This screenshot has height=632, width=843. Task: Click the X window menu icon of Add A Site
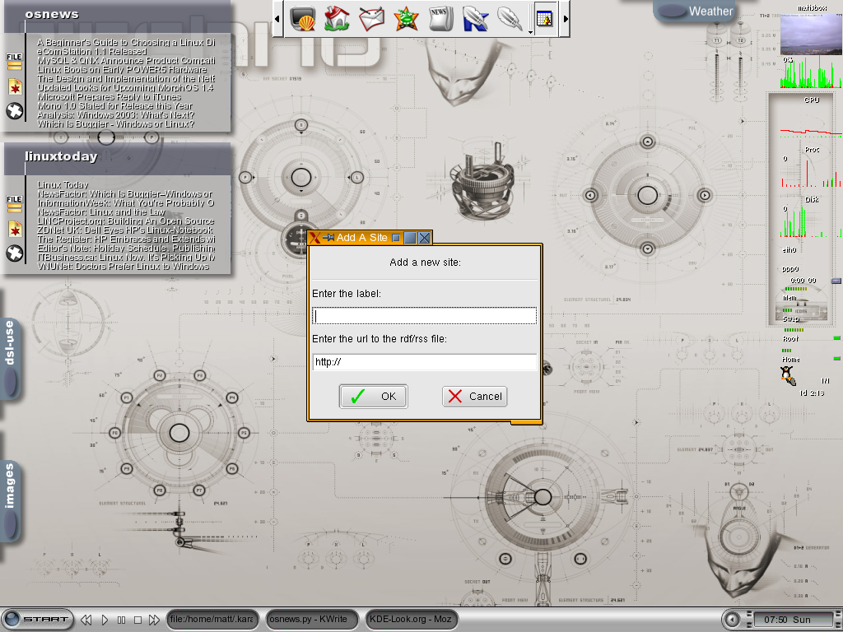314,238
